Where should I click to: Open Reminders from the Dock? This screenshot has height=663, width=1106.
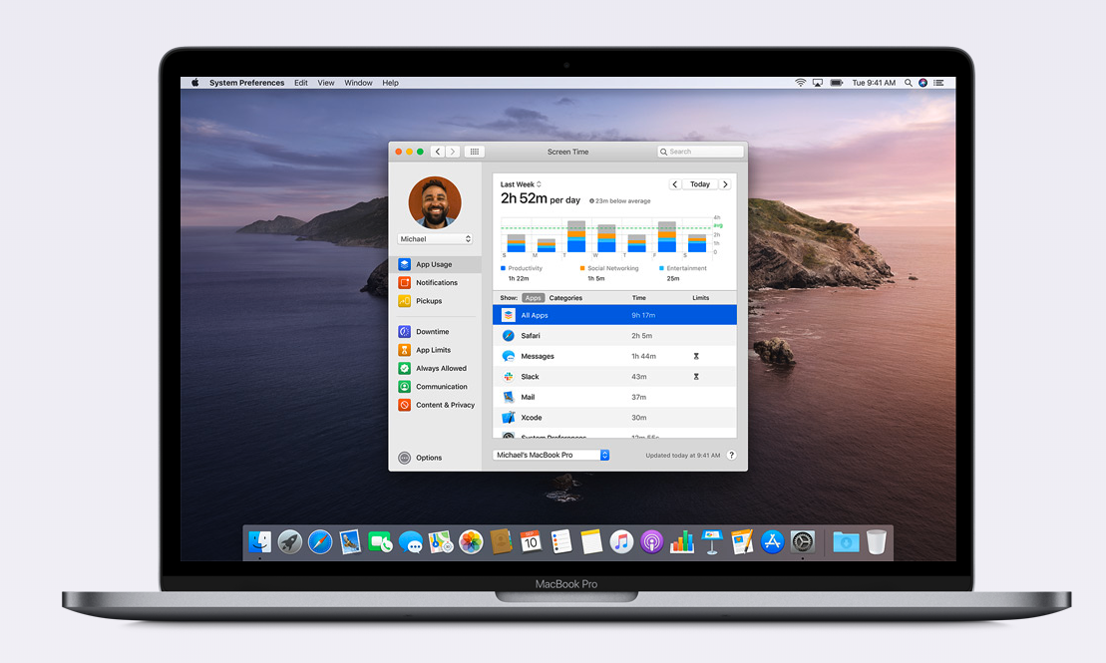point(561,542)
